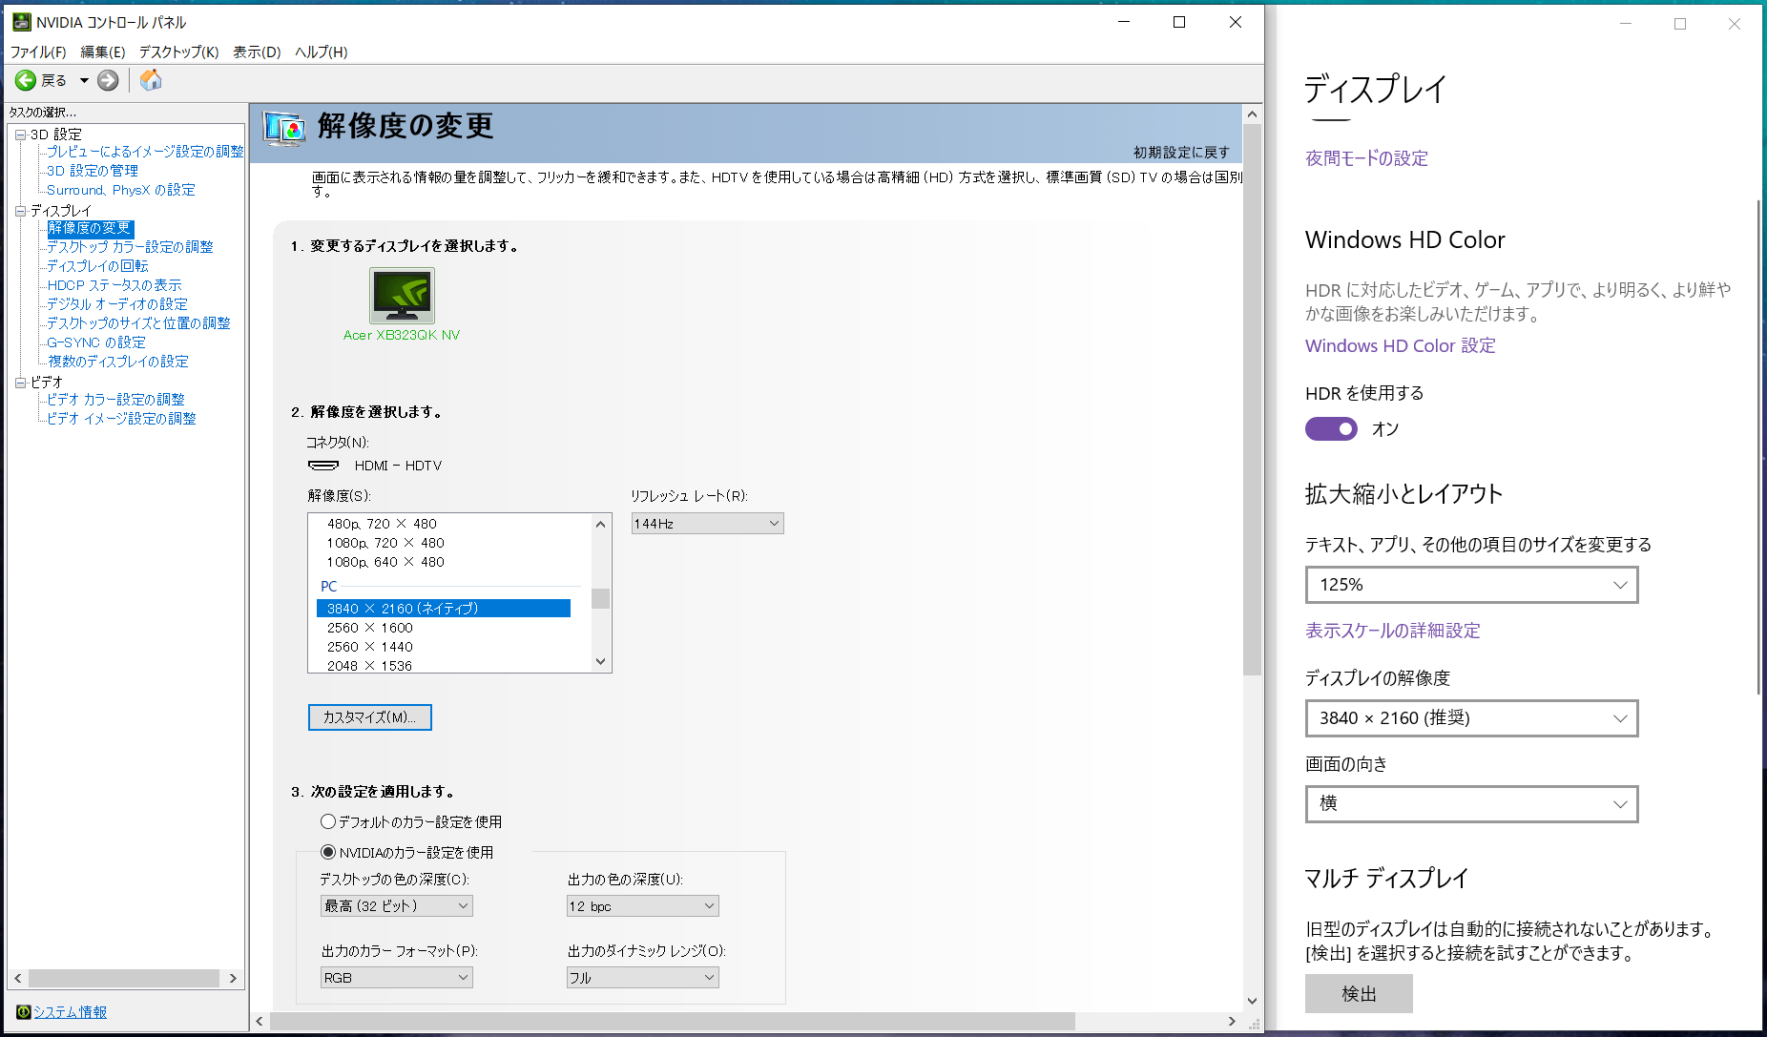Select 3840 × 2160 (ネイティブ) resolution
Screen dimensions: 1767x1037
click(444, 609)
